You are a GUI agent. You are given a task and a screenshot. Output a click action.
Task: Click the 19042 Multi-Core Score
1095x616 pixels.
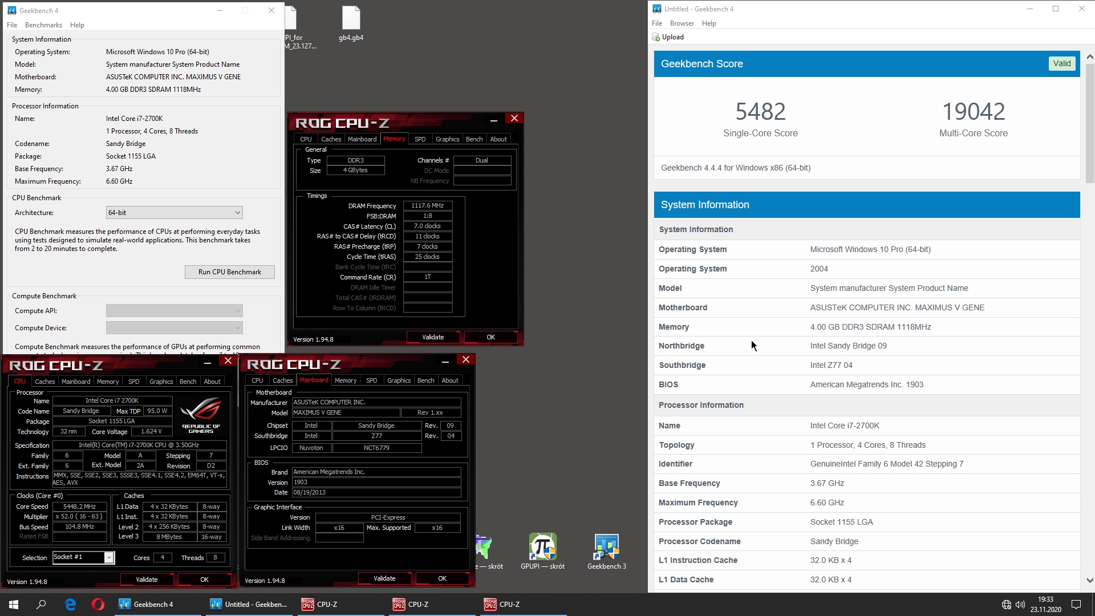974,111
